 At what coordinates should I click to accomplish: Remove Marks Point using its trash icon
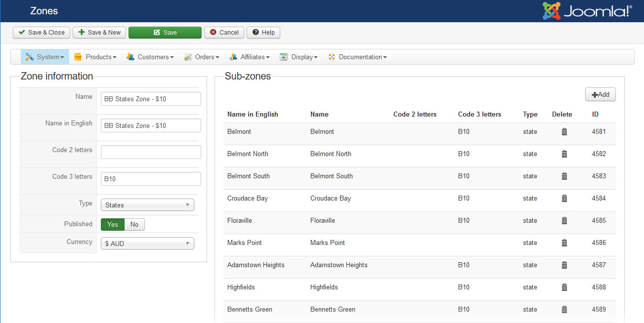pyautogui.click(x=564, y=243)
